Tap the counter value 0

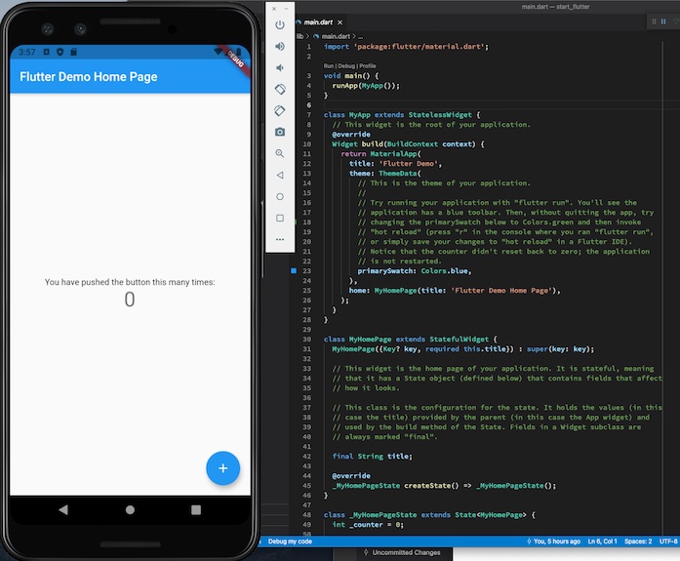point(130,300)
